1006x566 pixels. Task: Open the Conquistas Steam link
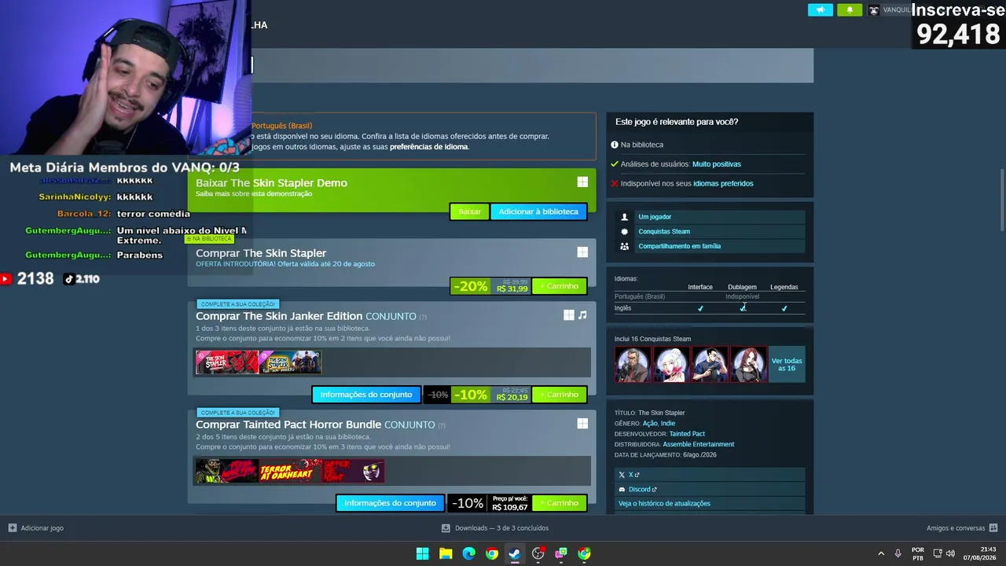click(664, 232)
